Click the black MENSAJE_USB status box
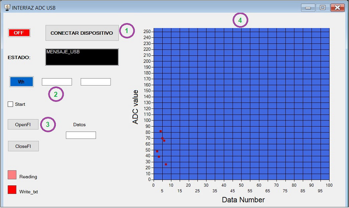This screenshot has height=208, width=349. pos(82,57)
